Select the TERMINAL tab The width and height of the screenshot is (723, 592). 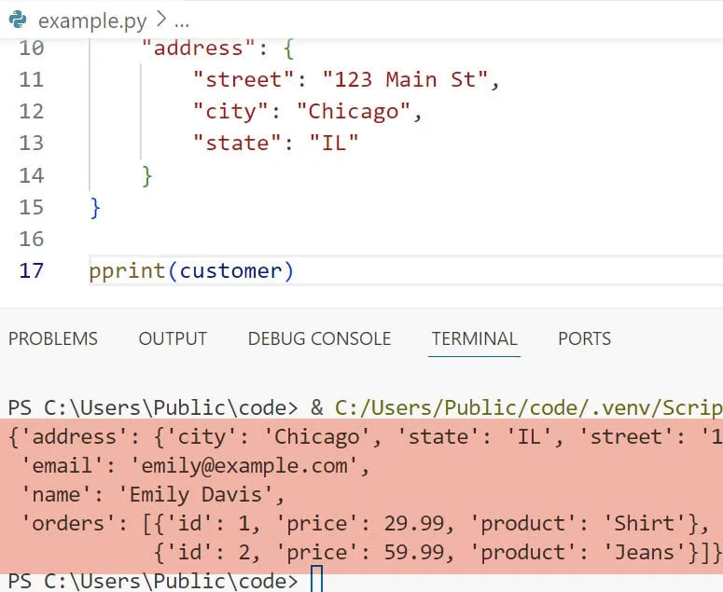[474, 338]
